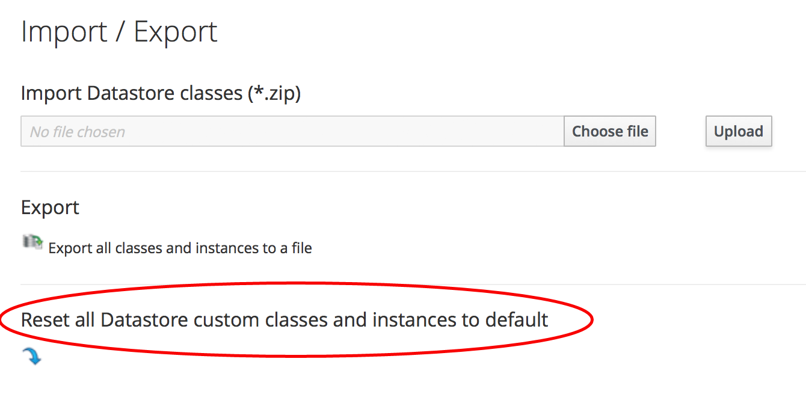
Task: Click the word 'Import' in the page title
Action: pos(63,32)
